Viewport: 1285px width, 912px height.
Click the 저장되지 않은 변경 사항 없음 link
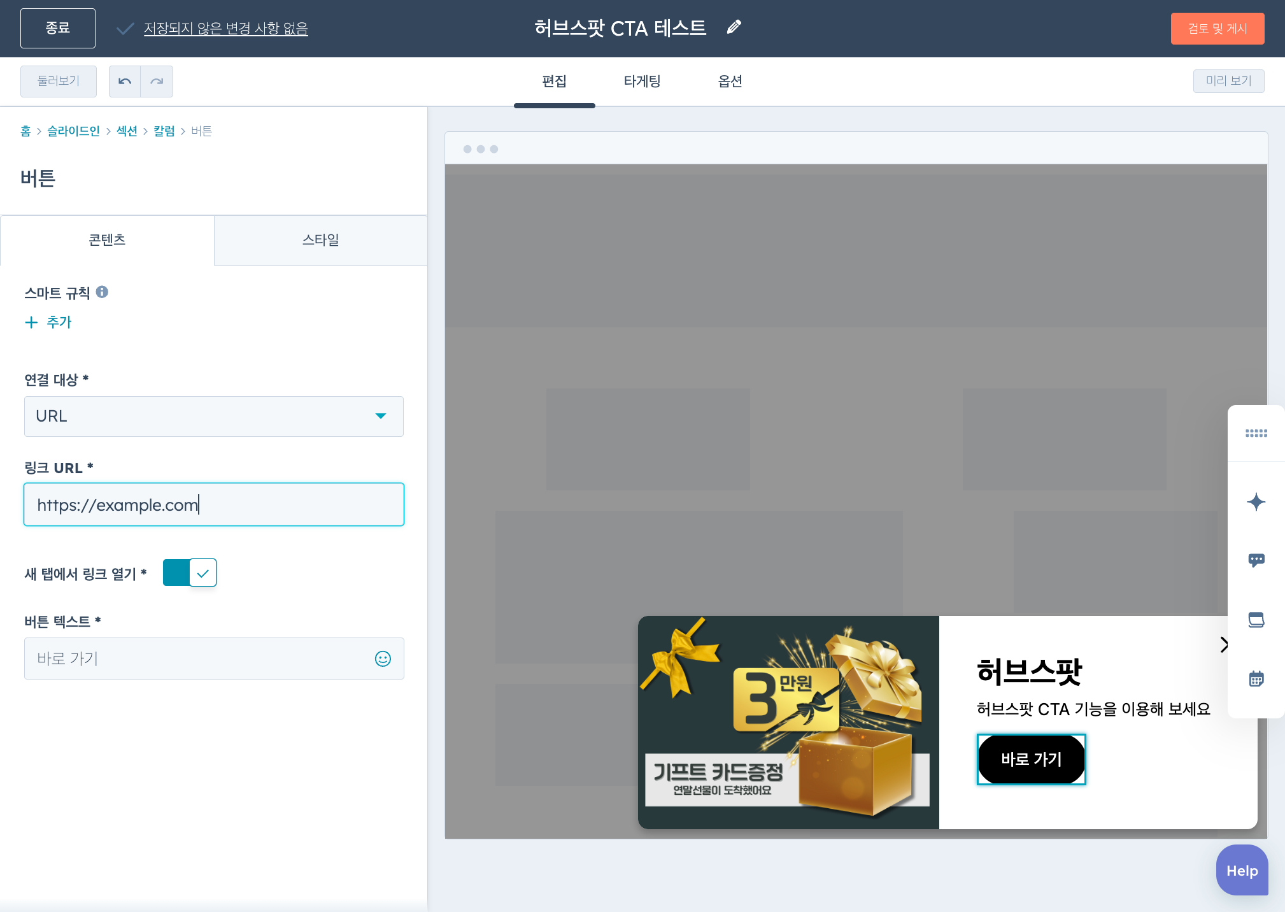coord(225,29)
